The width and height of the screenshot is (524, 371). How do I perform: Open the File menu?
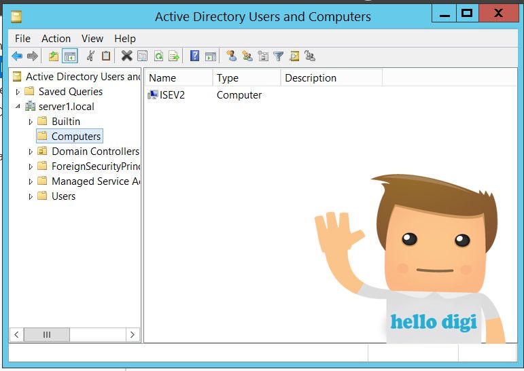[22, 39]
